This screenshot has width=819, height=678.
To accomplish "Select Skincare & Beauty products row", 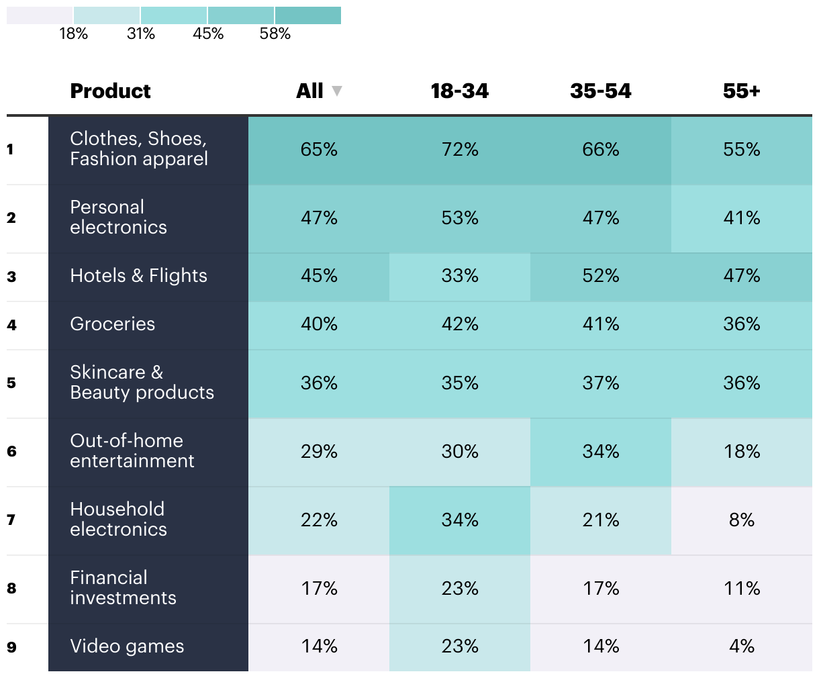I will click(142, 383).
